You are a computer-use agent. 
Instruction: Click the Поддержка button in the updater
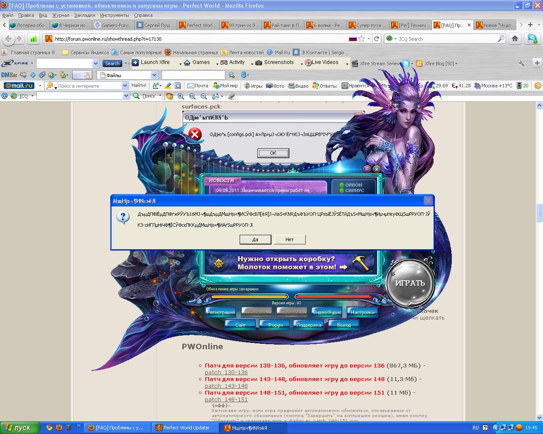click(x=309, y=325)
